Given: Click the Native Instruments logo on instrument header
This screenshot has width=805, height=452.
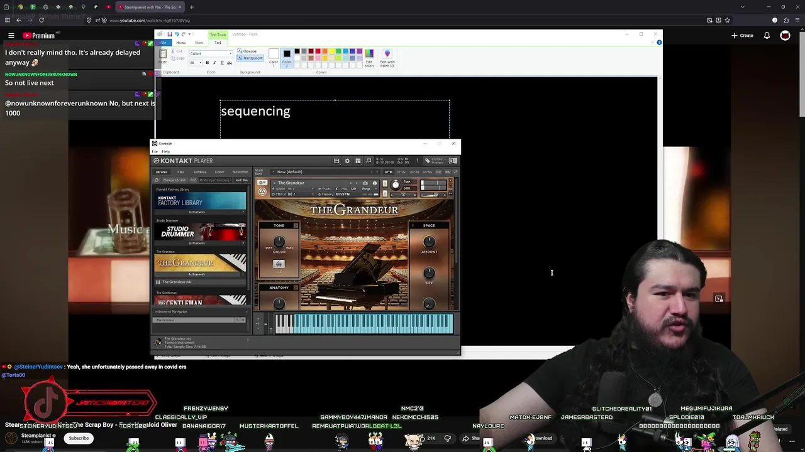Looking at the screenshot, I should tap(262, 192).
